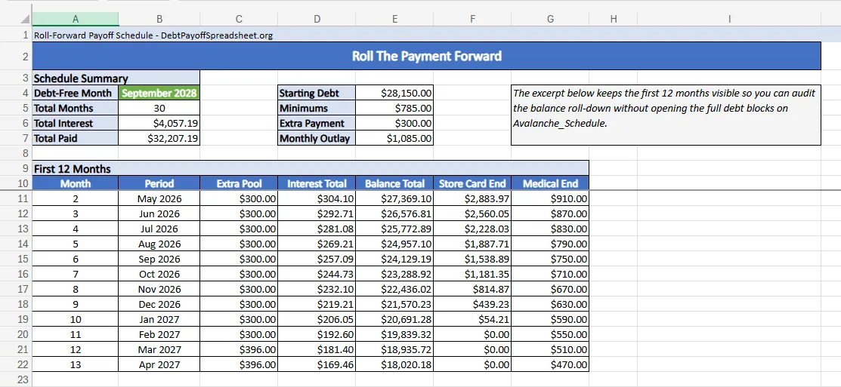This screenshot has height=387, width=841.
Task: Select Store Card cell '$2,883.97'
Action: (x=472, y=198)
